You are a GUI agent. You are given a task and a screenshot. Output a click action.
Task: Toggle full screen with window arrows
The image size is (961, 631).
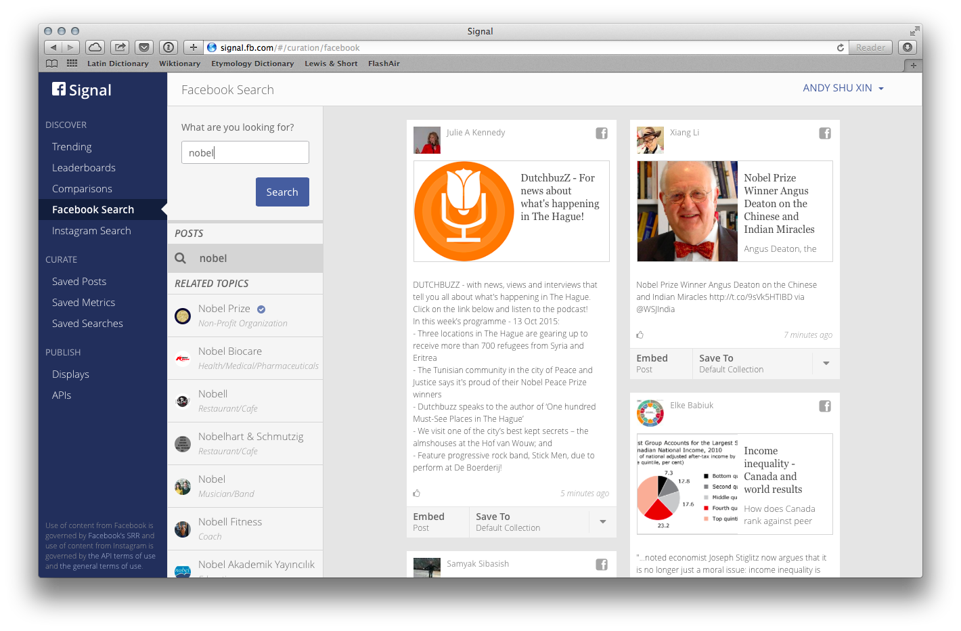(x=914, y=31)
